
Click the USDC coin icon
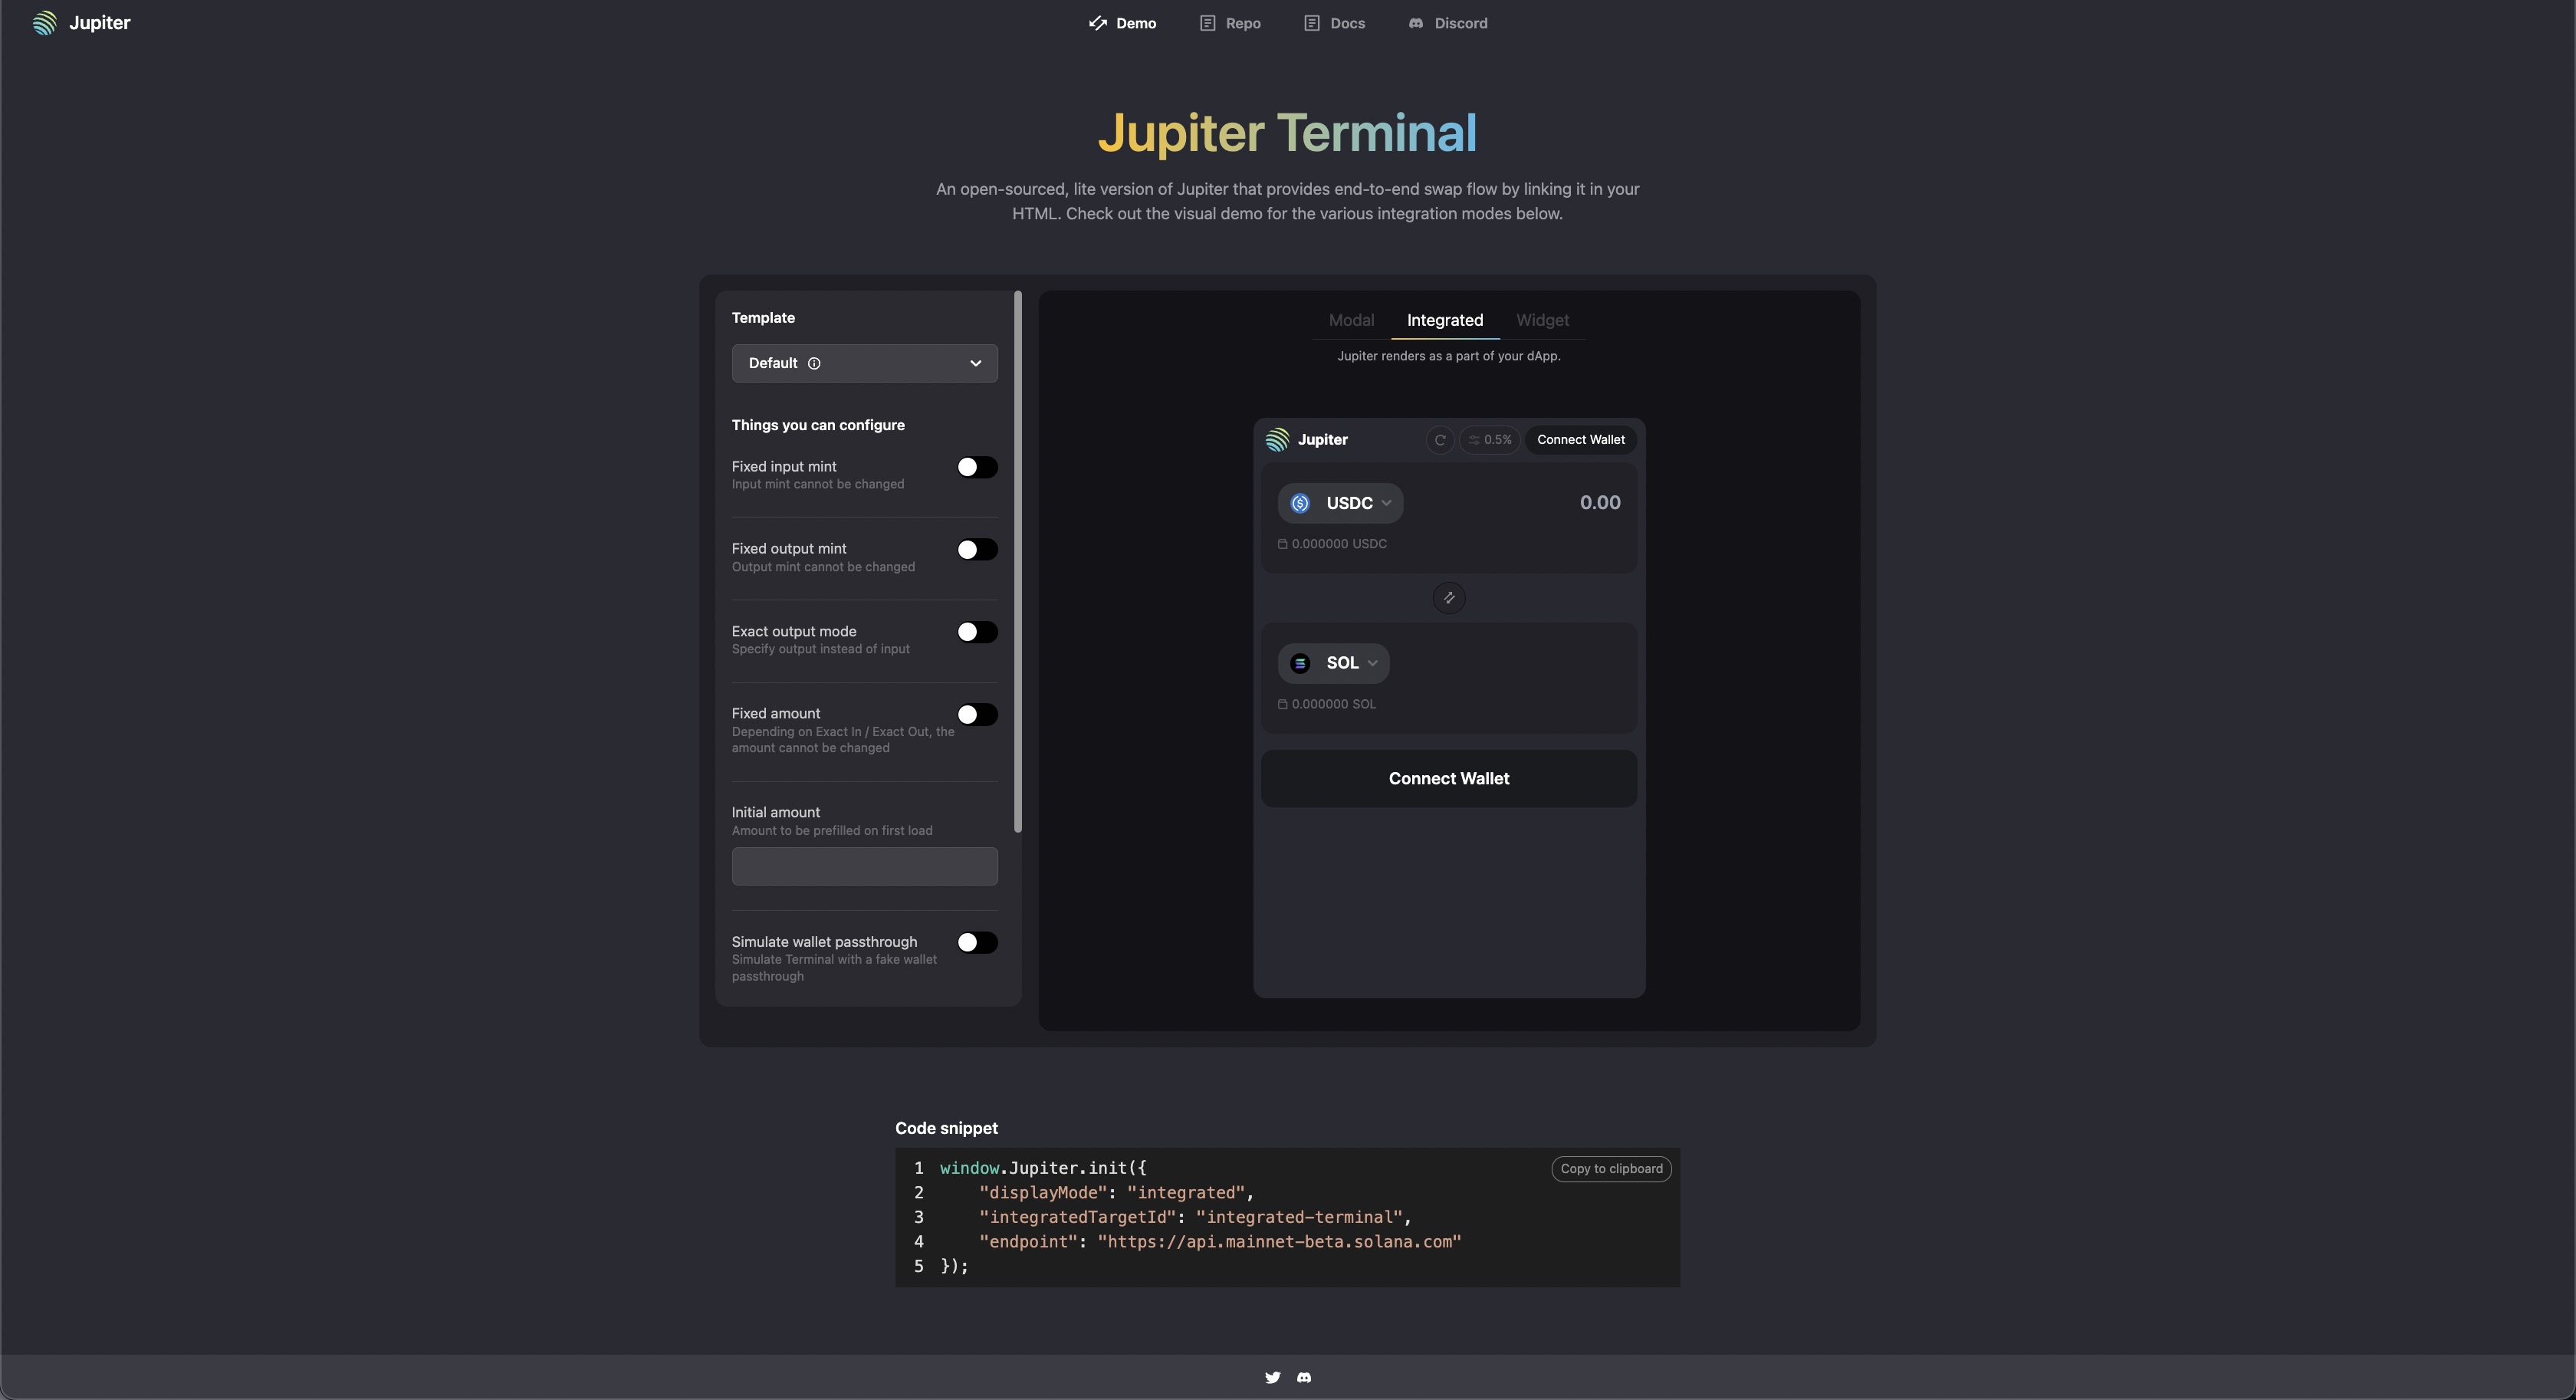click(1300, 503)
